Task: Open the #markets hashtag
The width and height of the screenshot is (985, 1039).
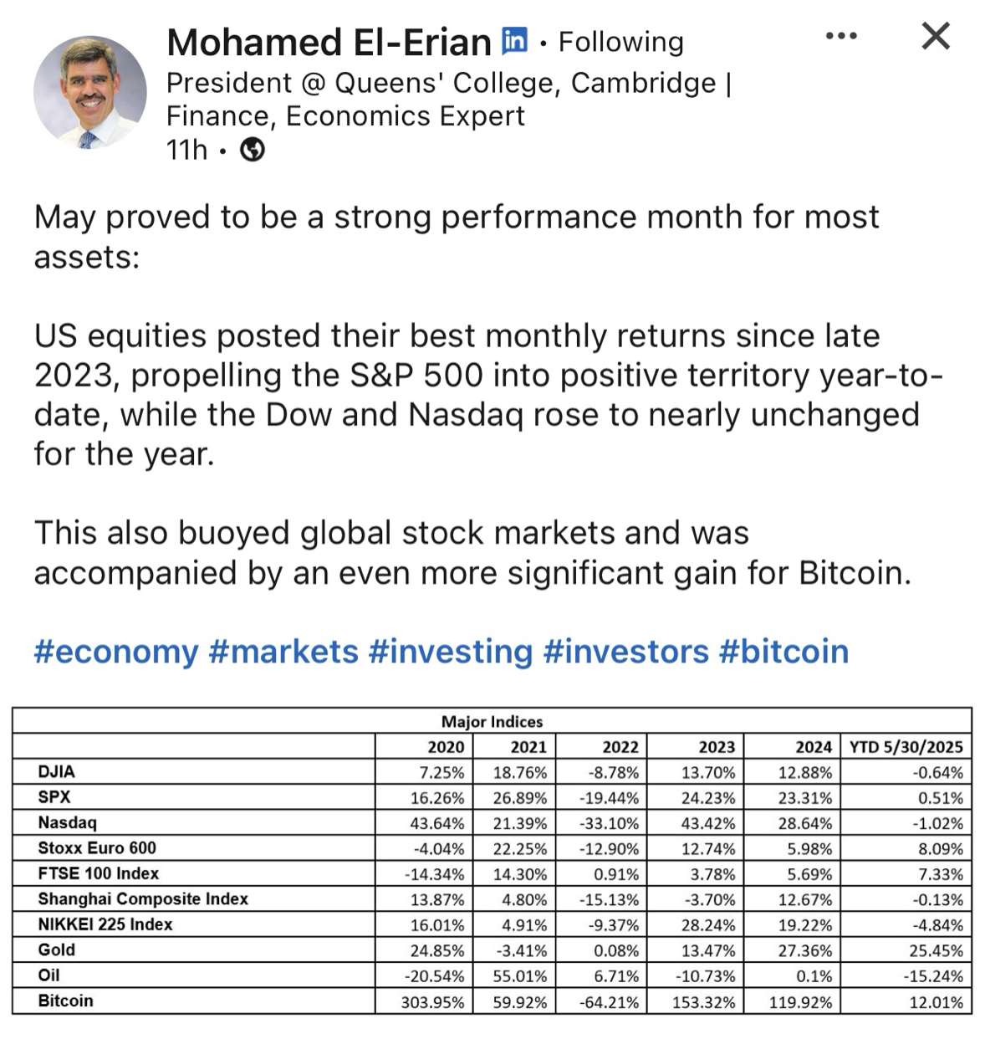Action: (283, 651)
